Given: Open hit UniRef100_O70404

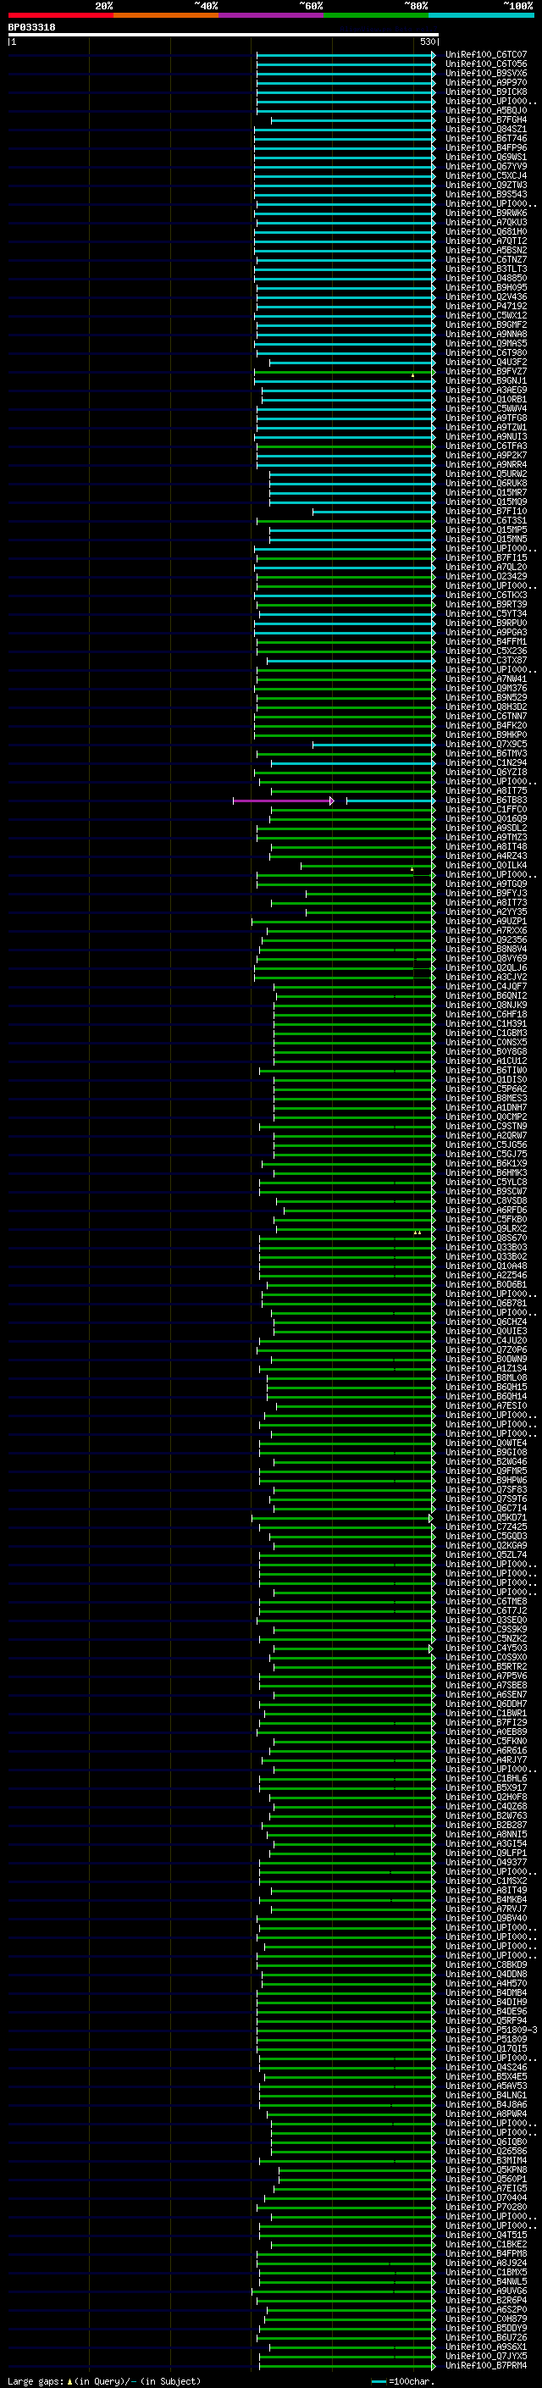Looking at the screenshot, I should point(485,2197).
